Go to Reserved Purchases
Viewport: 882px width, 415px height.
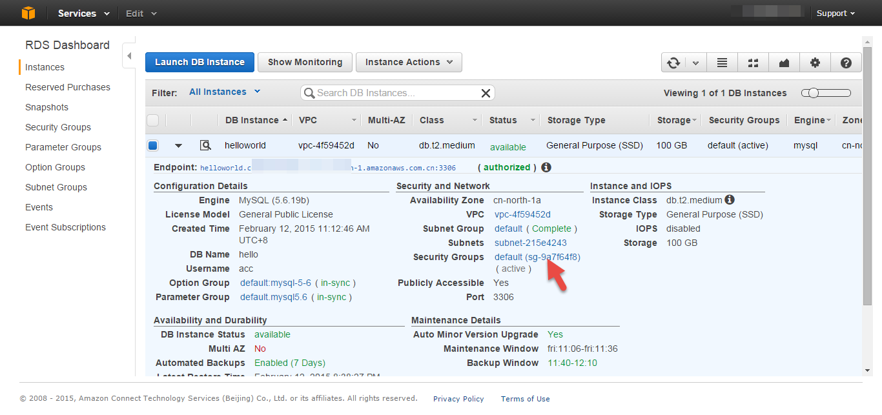(68, 87)
